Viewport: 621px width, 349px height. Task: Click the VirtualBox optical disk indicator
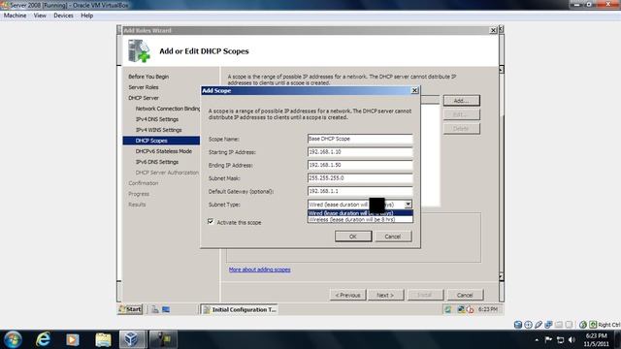click(528, 325)
